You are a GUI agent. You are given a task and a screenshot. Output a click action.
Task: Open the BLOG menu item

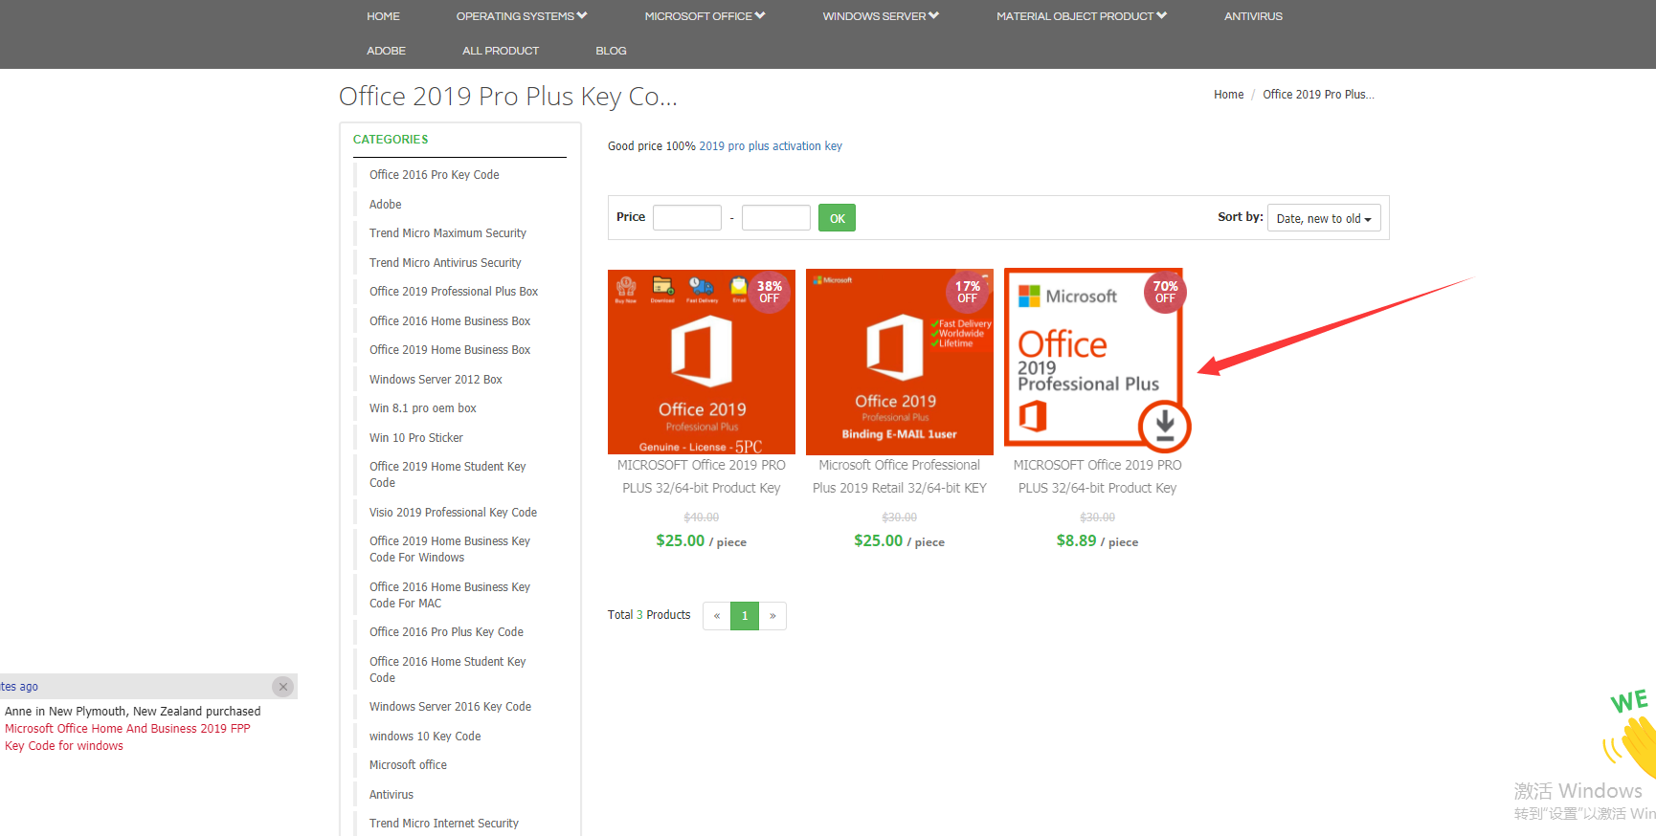click(611, 51)
